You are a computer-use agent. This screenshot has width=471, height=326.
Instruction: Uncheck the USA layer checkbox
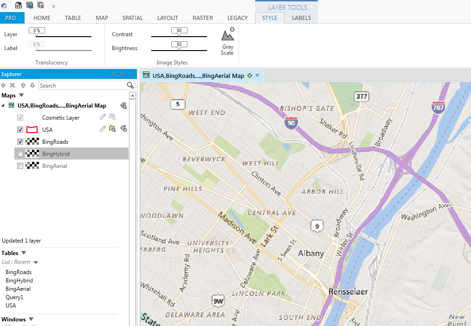20,129
